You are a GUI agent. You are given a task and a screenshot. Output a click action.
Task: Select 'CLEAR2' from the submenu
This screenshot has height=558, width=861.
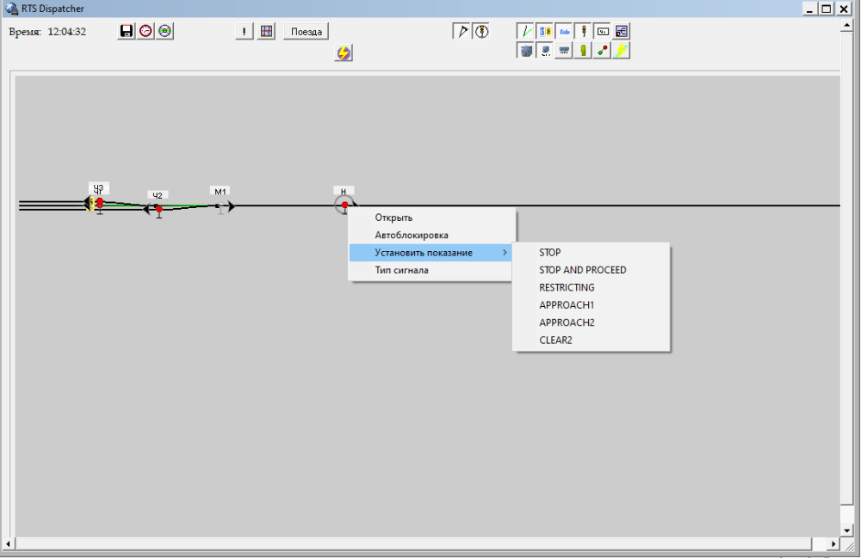555,340
